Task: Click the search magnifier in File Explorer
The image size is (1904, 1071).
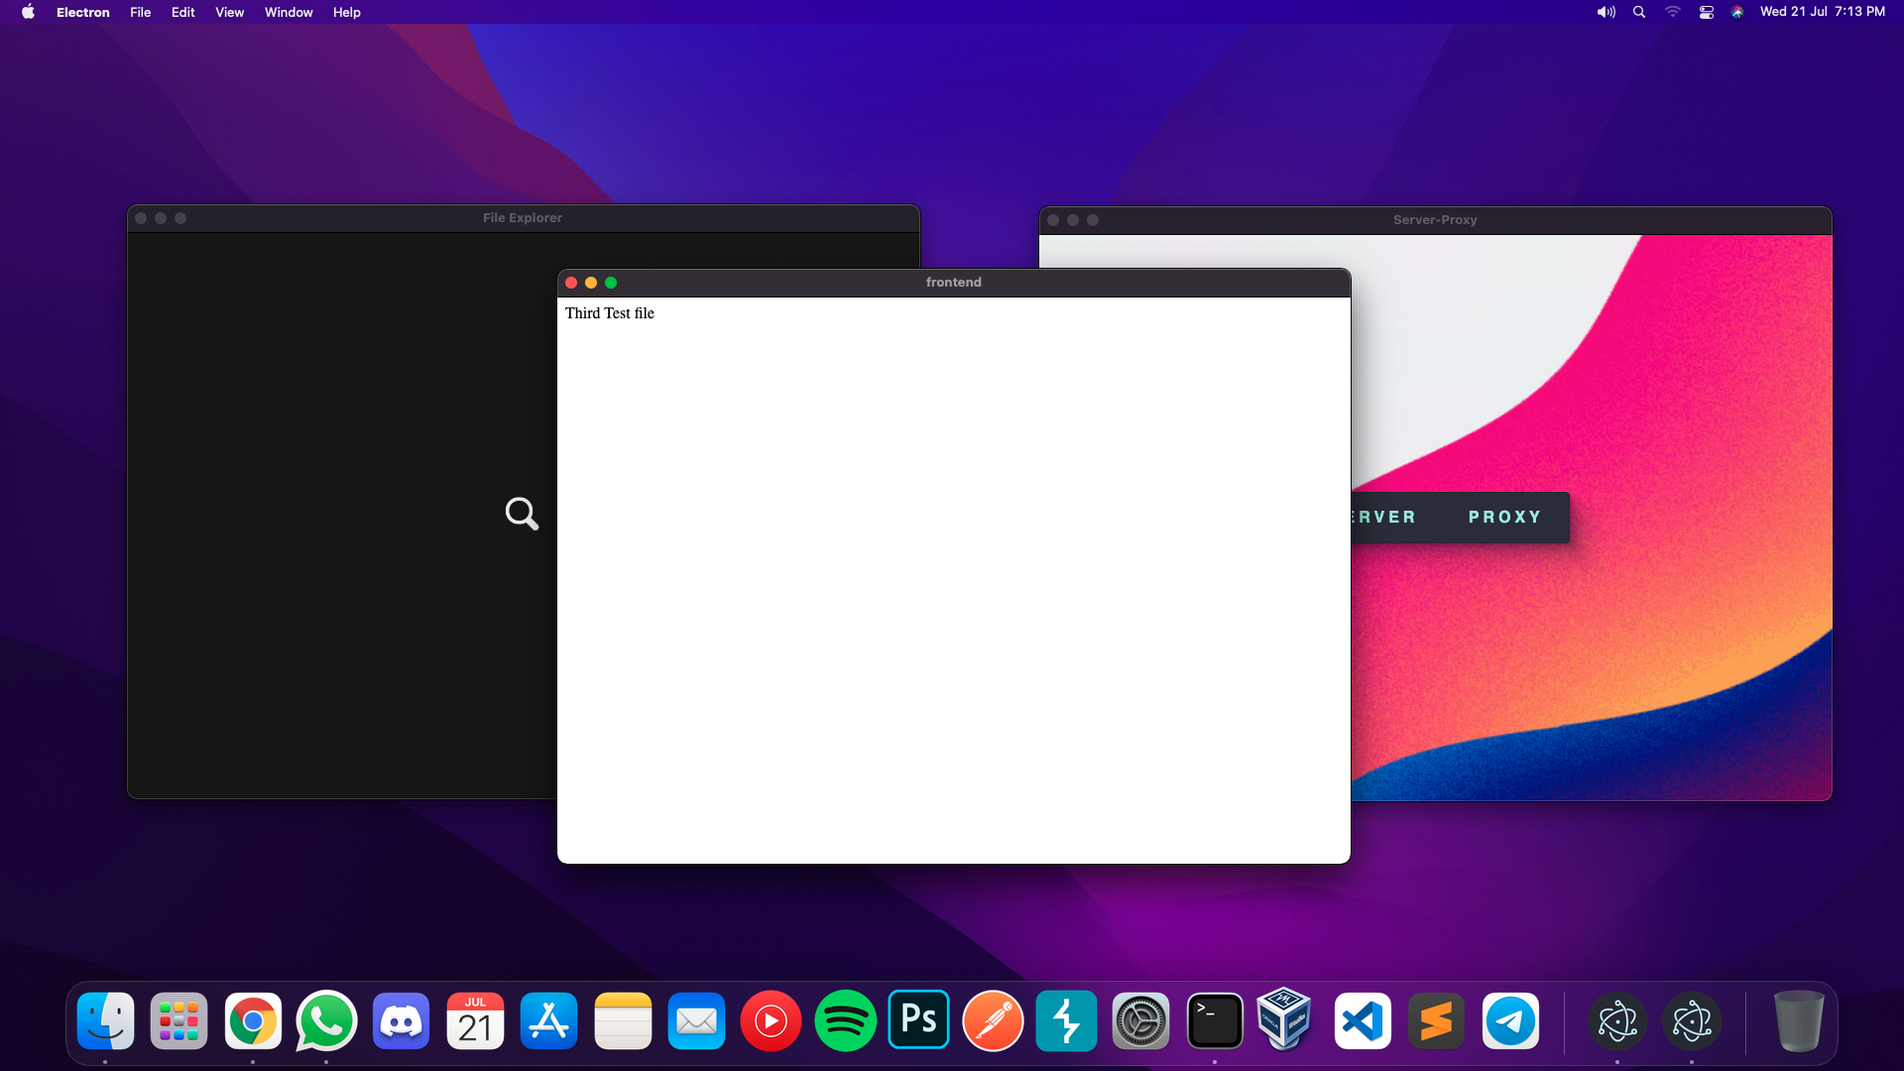Action: click(x=522, y=514)
